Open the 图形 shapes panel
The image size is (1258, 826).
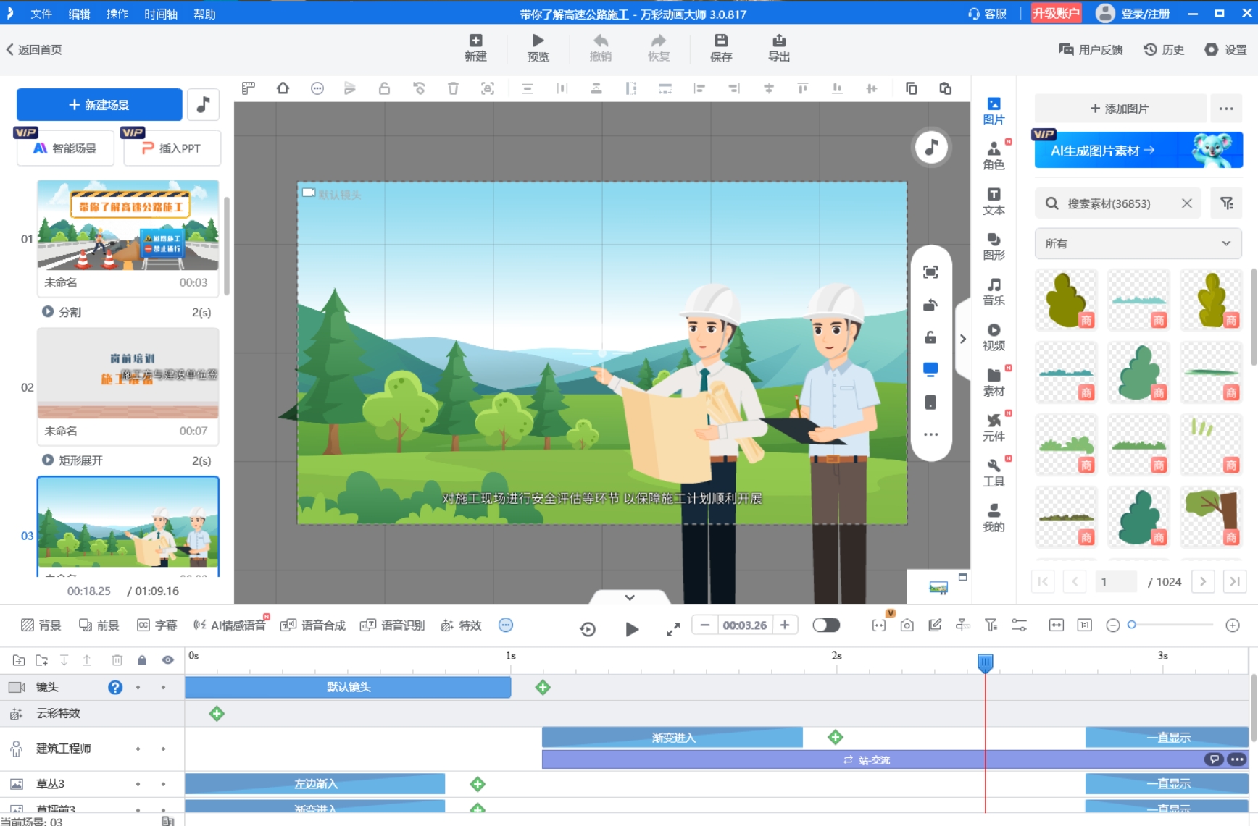coord(994,246)
